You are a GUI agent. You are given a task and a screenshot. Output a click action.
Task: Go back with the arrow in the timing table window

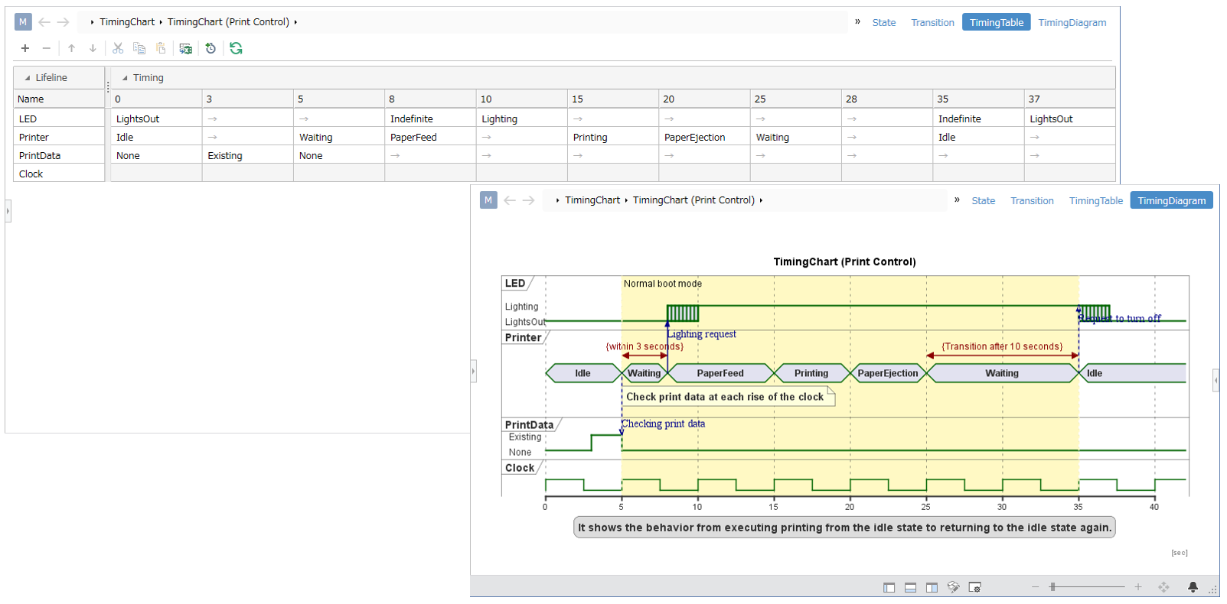coord(44,22)
